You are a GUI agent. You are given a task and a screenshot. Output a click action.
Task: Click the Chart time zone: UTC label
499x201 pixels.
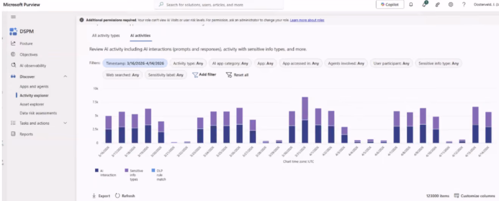(x=298, y=162)
